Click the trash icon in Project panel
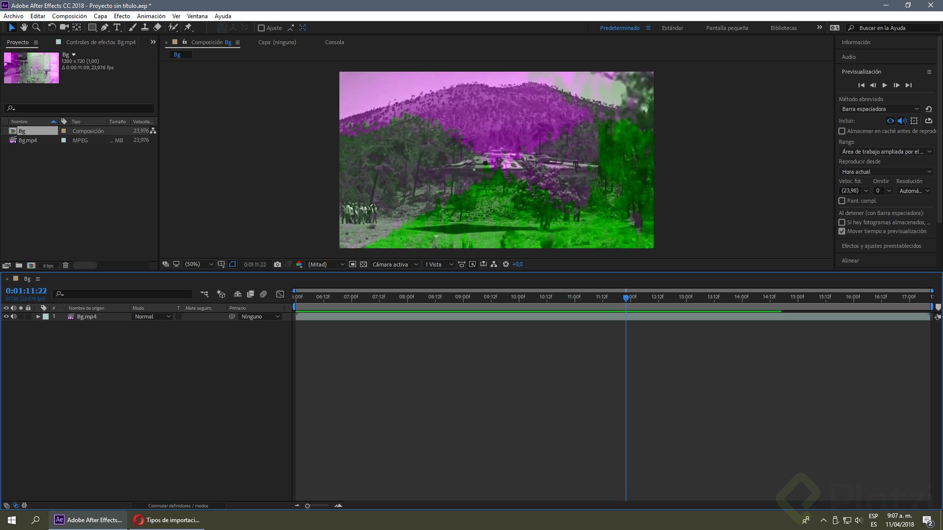 click(x=65, y=265)
